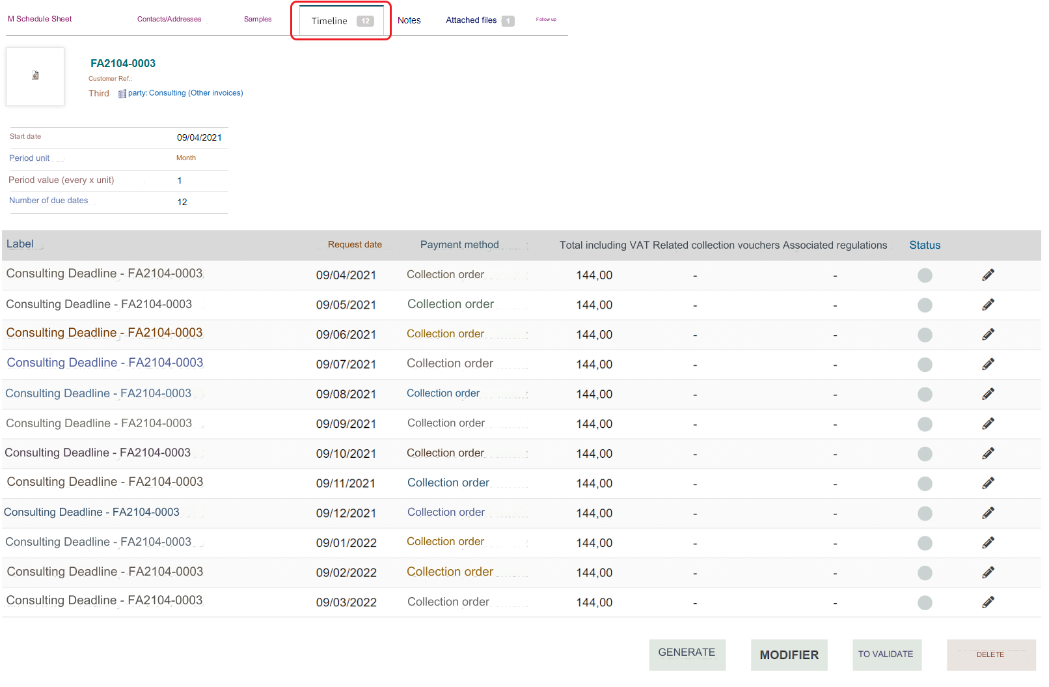This screenshot has width=1049, height=687.
Task: Open the Follow up tab
Action: [x=546, y=20]
